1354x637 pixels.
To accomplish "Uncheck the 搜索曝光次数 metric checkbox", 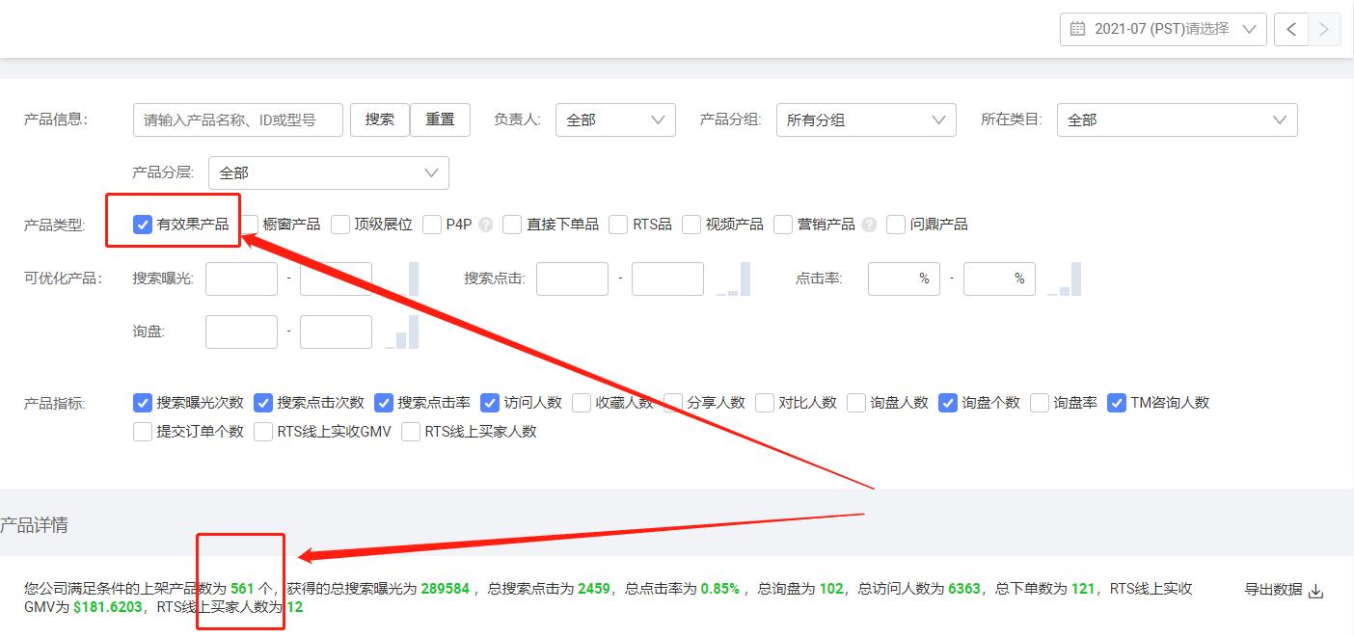I will click(x=143, y=403).
